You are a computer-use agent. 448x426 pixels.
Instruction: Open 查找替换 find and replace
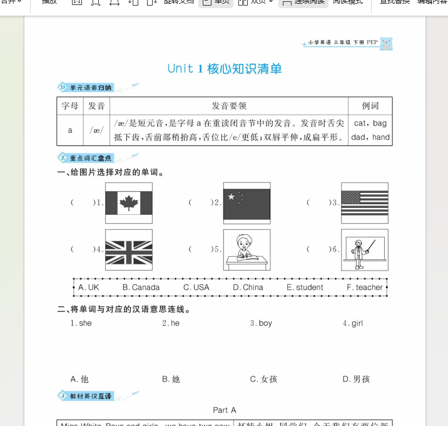click(x=395, y=3)
